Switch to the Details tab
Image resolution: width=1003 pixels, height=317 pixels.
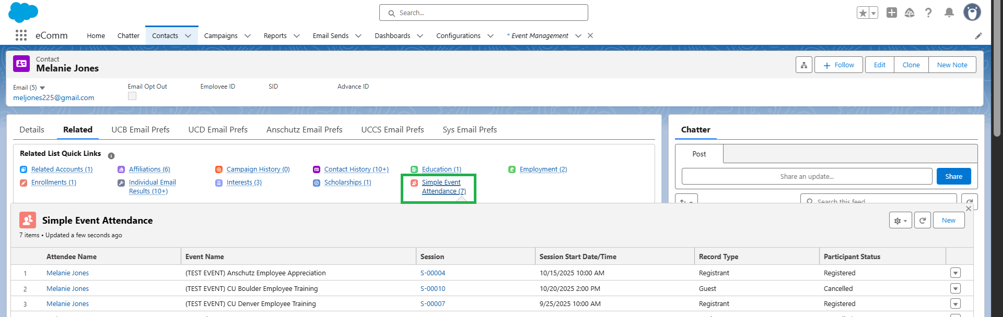coord(32,129)
